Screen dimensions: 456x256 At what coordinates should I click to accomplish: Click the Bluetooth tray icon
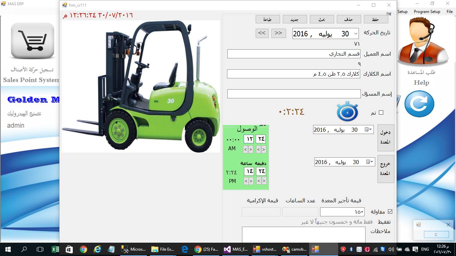tap(351, 249)
